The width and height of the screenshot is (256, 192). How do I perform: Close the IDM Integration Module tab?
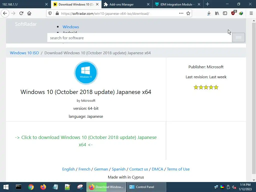[199, 4]
